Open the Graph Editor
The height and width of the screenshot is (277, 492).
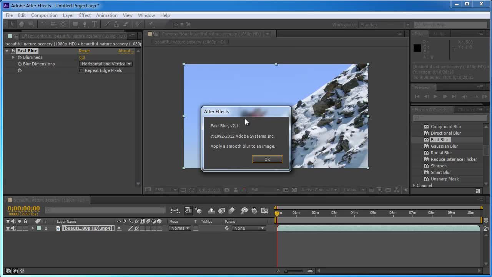click(265, 210)
